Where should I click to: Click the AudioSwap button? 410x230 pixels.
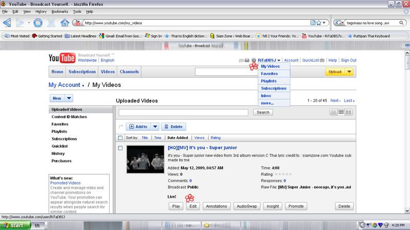point(247,206)
